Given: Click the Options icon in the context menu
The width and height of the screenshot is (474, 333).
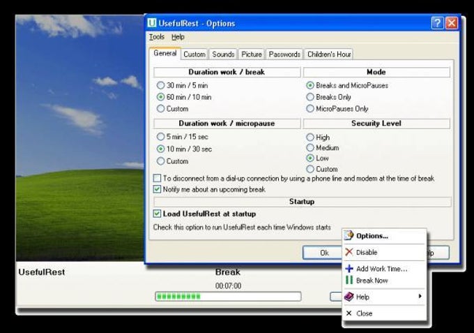Looking at the screenshot, I should pyautogui.click(x=349, y=235).
